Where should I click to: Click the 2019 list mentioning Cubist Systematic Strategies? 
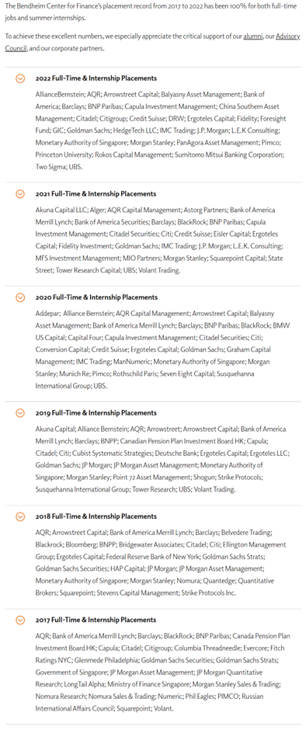click(x=162, y=459)
